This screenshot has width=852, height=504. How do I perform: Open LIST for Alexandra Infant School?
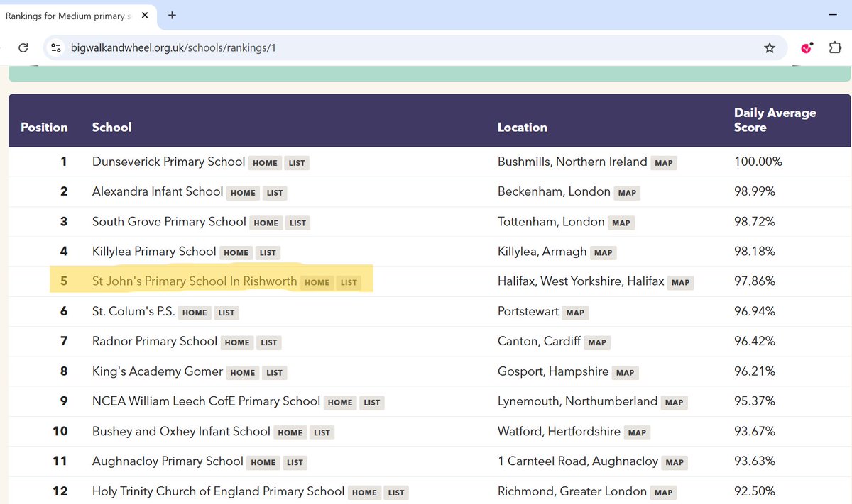275,193
